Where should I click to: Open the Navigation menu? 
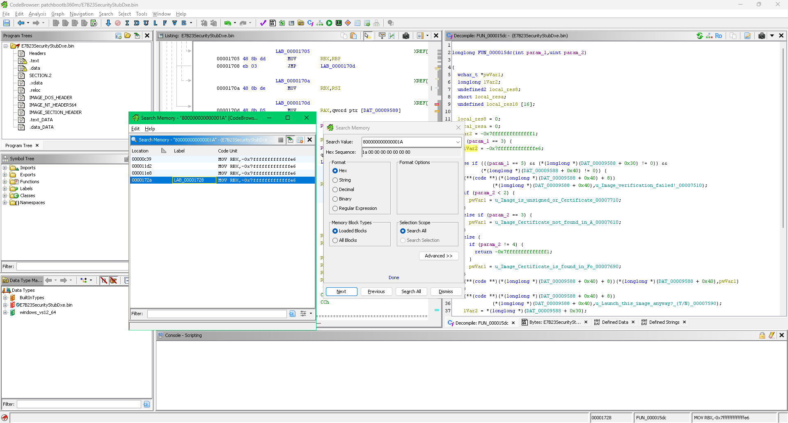coord(82,14)
